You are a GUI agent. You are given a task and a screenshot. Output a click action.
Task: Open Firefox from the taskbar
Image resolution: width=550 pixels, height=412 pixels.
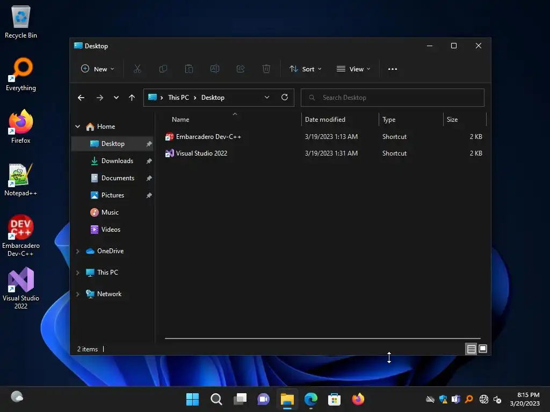358,399
